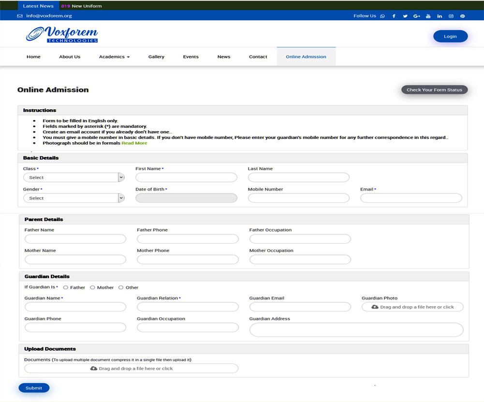The image size is (484, 402).
Task: Select Mother as the guardian
Action: pyautogui.click(x=92, y=287)
